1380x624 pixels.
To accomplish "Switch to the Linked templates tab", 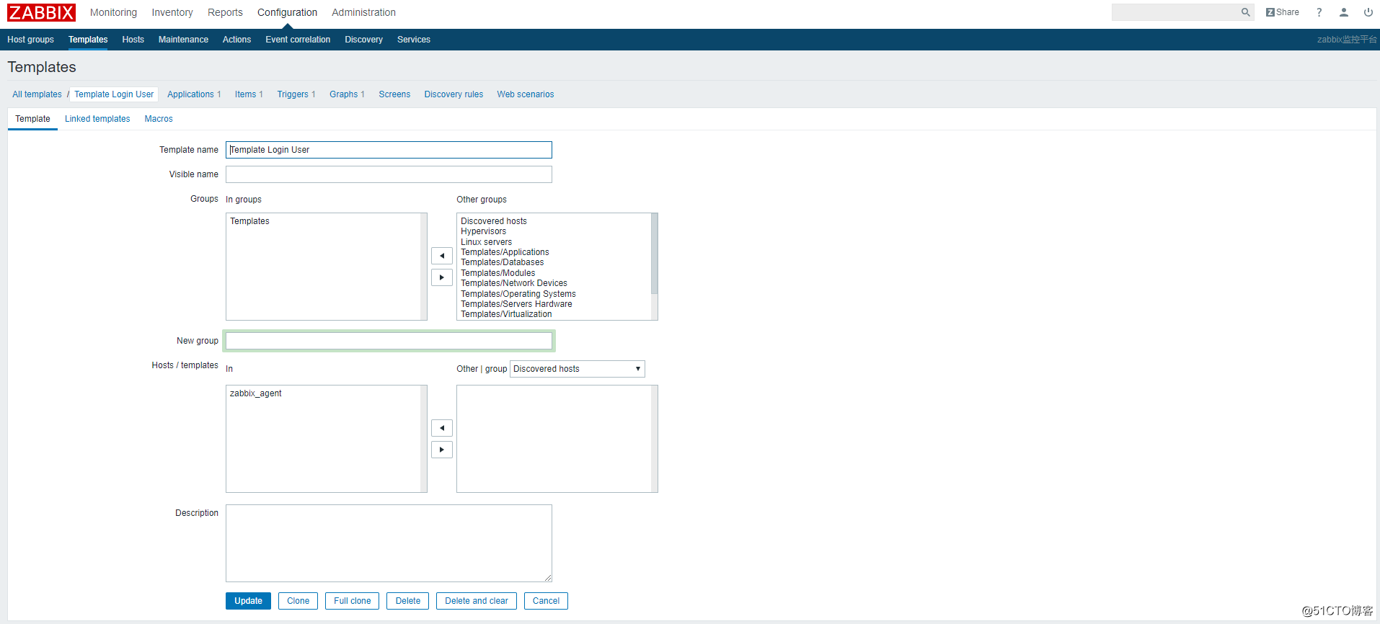I will (x=97, y=119).
